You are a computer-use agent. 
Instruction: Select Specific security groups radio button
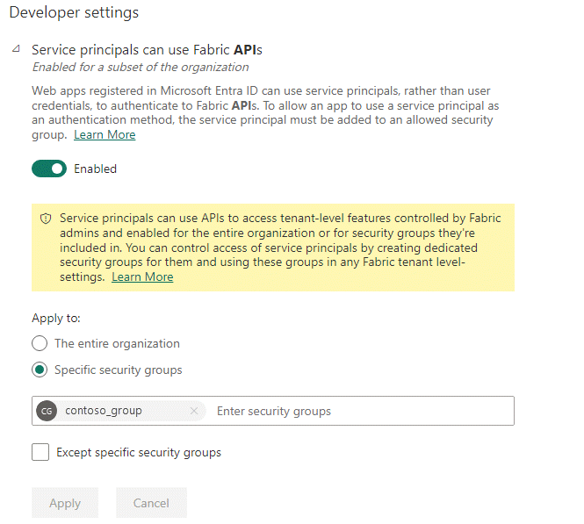coord(40,370)
